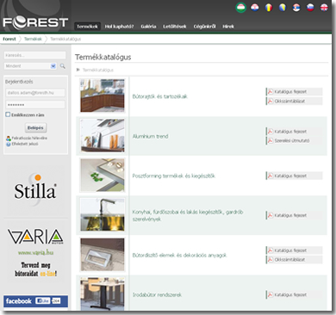The width and height of the screenshot is (336, 315).
Task: Open Katalógus fejezet PDF for Irodabútor rendszerek
Action: click(294, 294)
